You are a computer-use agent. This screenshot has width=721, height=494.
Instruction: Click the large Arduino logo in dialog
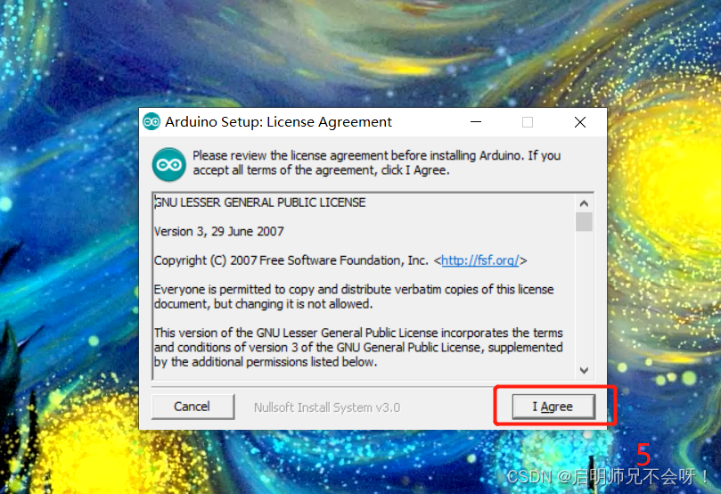click(x=169, y=164)
